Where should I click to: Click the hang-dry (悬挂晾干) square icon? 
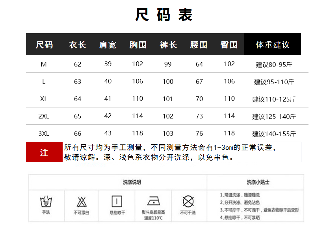(x=117, y=202)
